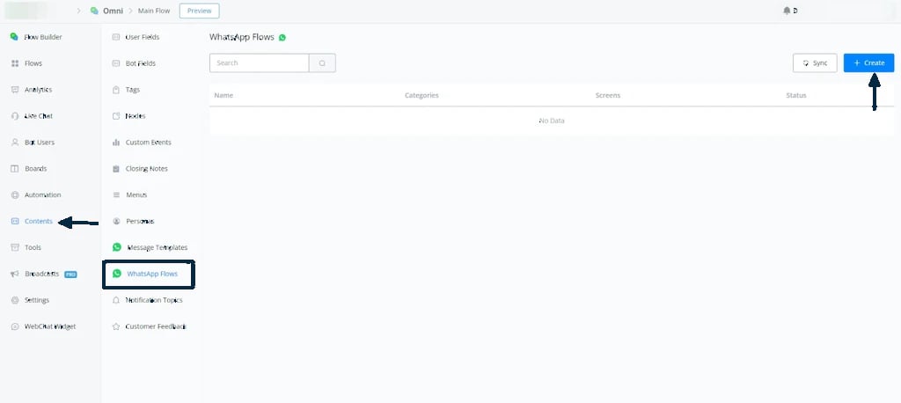The height and width of the screenshot is (403, 901).
Task: Click the Contents icon in sidebar
Action: (x=15, y=222)
